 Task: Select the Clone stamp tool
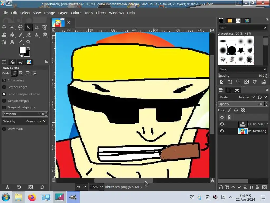click(x=36, y=35)
